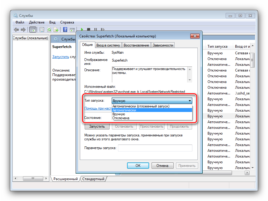The height and width of the screenshot is (201, 268).
Task: Click the 'Запустить' link in left pane
Action: coord(60,57)
